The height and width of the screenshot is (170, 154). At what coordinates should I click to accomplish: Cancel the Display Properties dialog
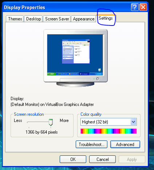(x=102, y=159)
